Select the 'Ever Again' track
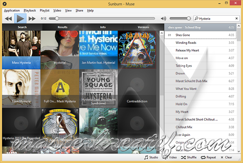Image resolution: width=243 pixels, height=163 pixels. pos(200,135)
